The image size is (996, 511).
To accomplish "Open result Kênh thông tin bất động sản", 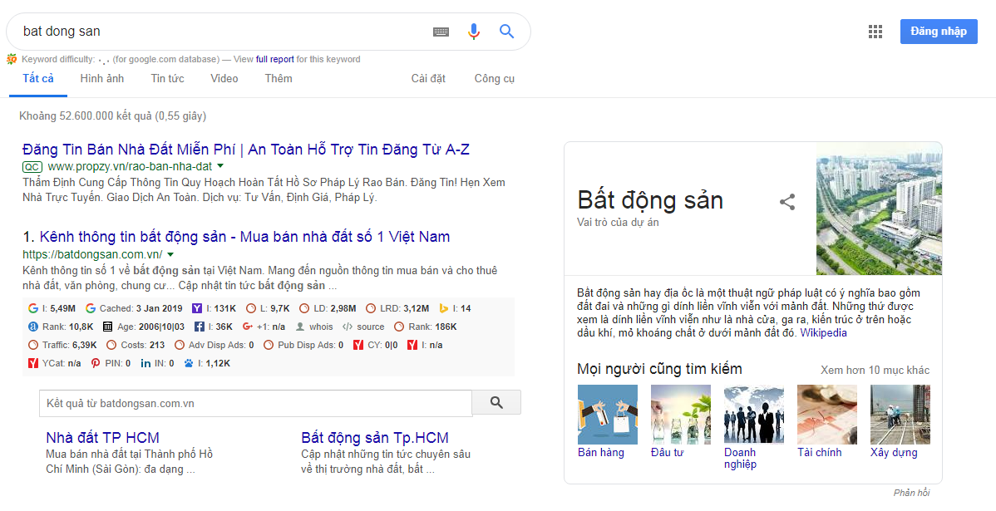I will point(244,237).
